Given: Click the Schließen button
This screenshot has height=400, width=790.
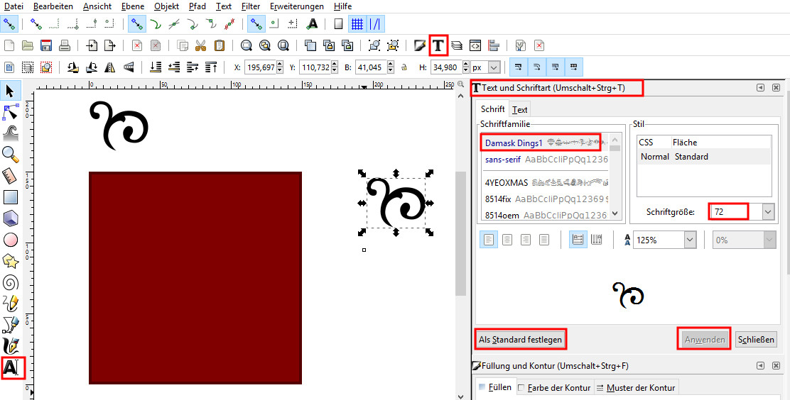Looking at the screenshot, I should click(756, 340).
